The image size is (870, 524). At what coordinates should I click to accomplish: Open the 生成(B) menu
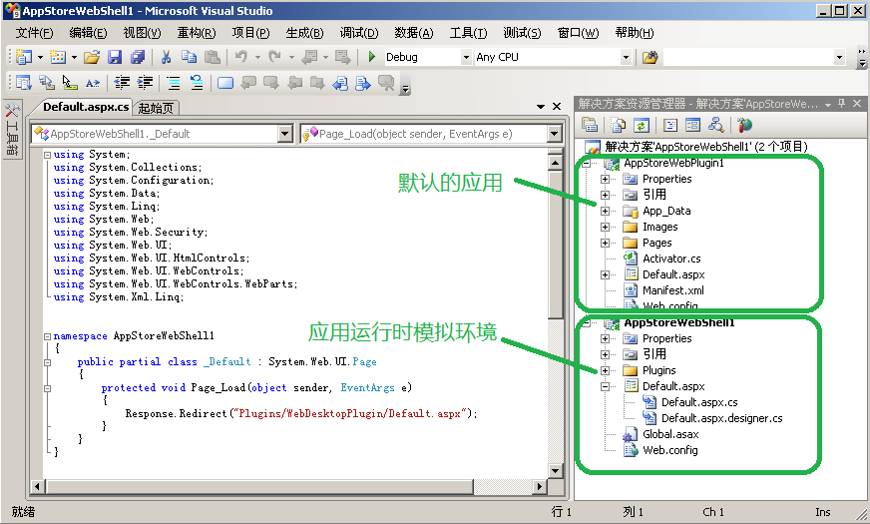[x=304, y=33]
